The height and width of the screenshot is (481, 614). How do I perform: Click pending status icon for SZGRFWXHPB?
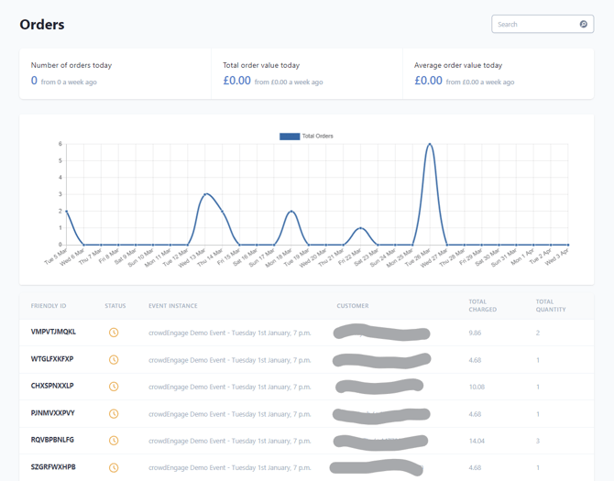pyautogui.click(x=114, y=467)
